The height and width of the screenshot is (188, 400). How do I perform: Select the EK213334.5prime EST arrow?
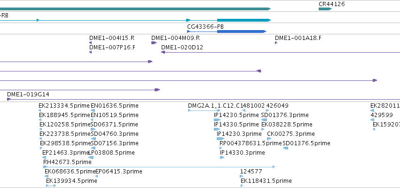coord(40,110)
